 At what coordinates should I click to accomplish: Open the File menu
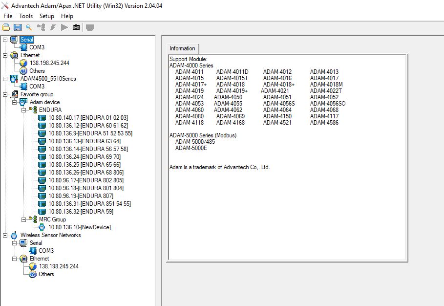(8, 16)
